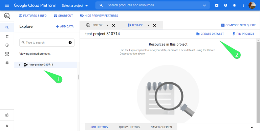Open the notifications bell
The width and height of the screenshot is (260, 131).
tap(235, 5)
